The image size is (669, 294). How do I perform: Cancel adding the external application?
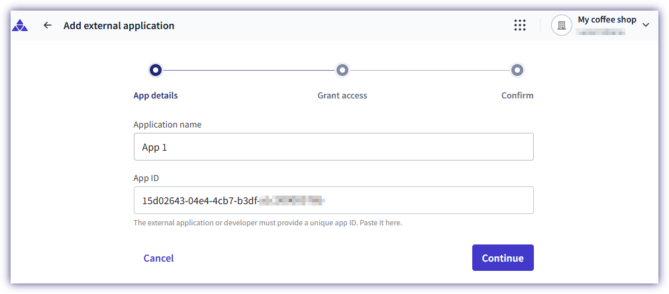pyautogui.click(x=159, y=258)
